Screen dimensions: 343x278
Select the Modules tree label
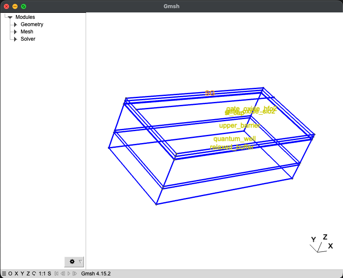[x=25, y=17]
